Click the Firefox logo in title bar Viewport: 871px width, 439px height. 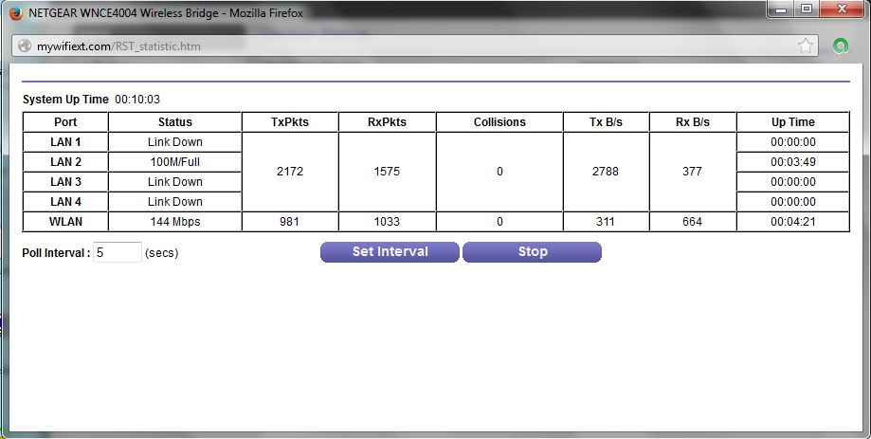tap(16, 12)
